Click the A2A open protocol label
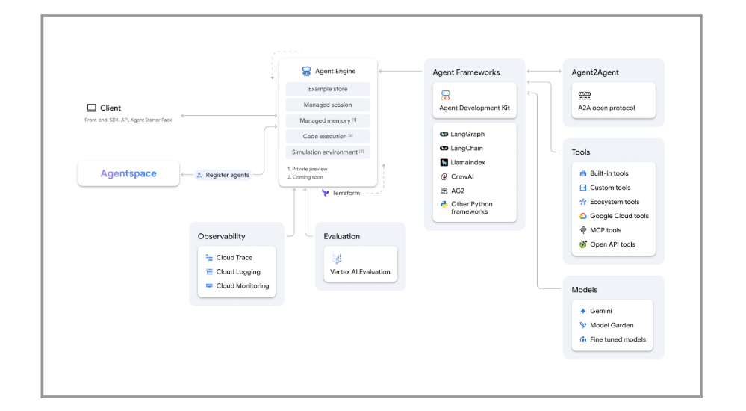The width and height of the screenshot is (746, 411). 606,108
